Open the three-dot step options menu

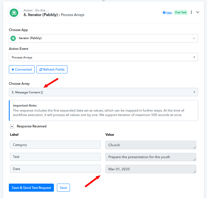191,12
